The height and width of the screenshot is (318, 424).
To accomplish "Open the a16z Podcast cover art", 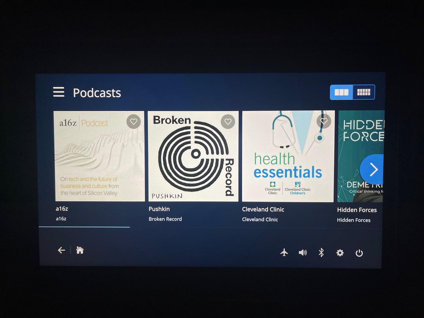I will pyautogui.click(x=99, y=156).
